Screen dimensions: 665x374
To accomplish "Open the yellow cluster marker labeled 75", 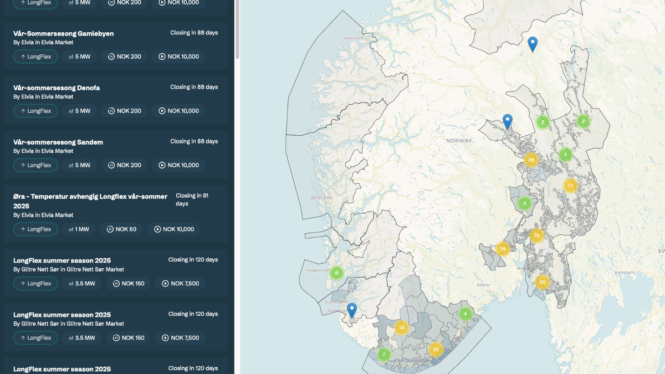I will pos(536,235).
